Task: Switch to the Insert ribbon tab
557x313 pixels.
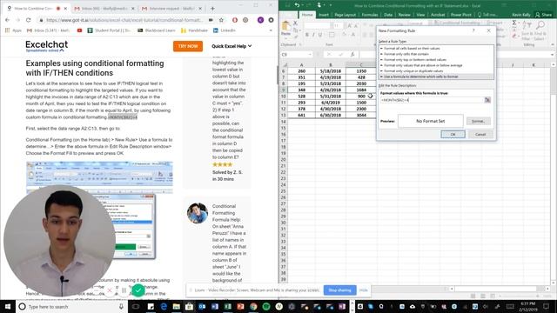Action: point(324,15)
